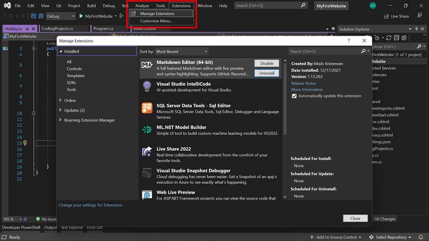This screenshot has height=241, width=429.
Task: Switch to the Program.cs tab
Action: tap(103, 28)
